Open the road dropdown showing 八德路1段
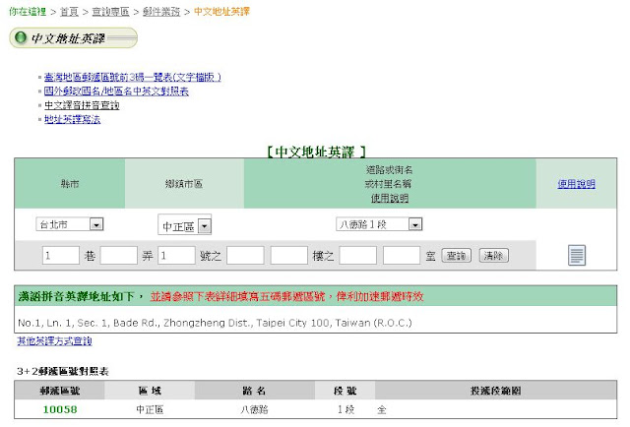 pos(379,224)
